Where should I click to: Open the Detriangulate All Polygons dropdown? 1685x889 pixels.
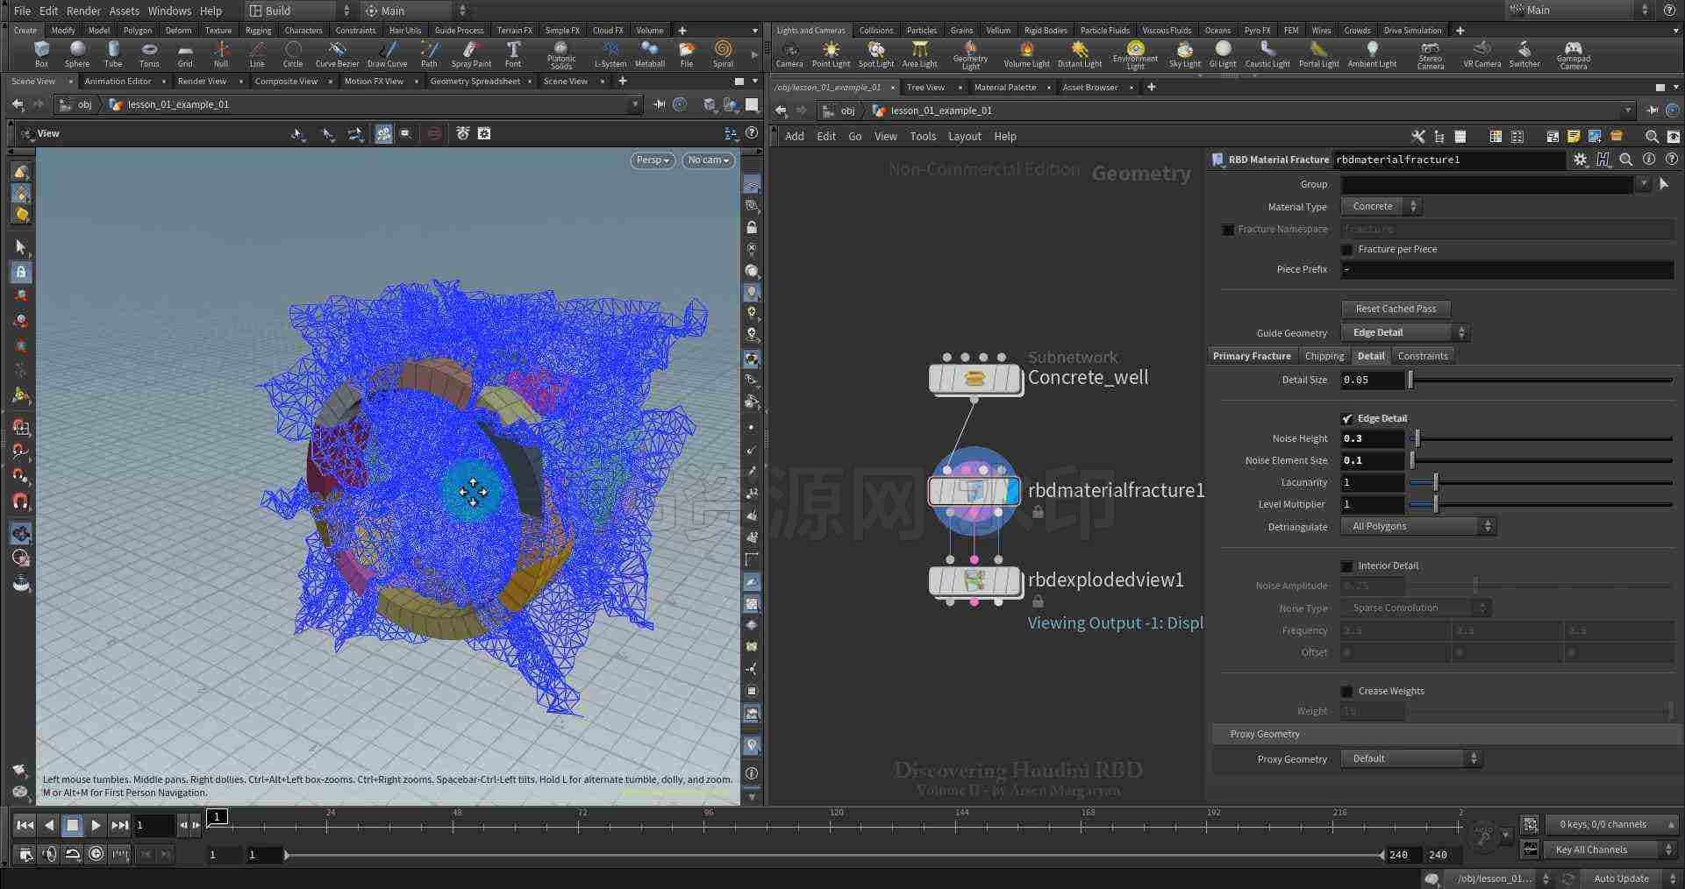point(1417,527)
